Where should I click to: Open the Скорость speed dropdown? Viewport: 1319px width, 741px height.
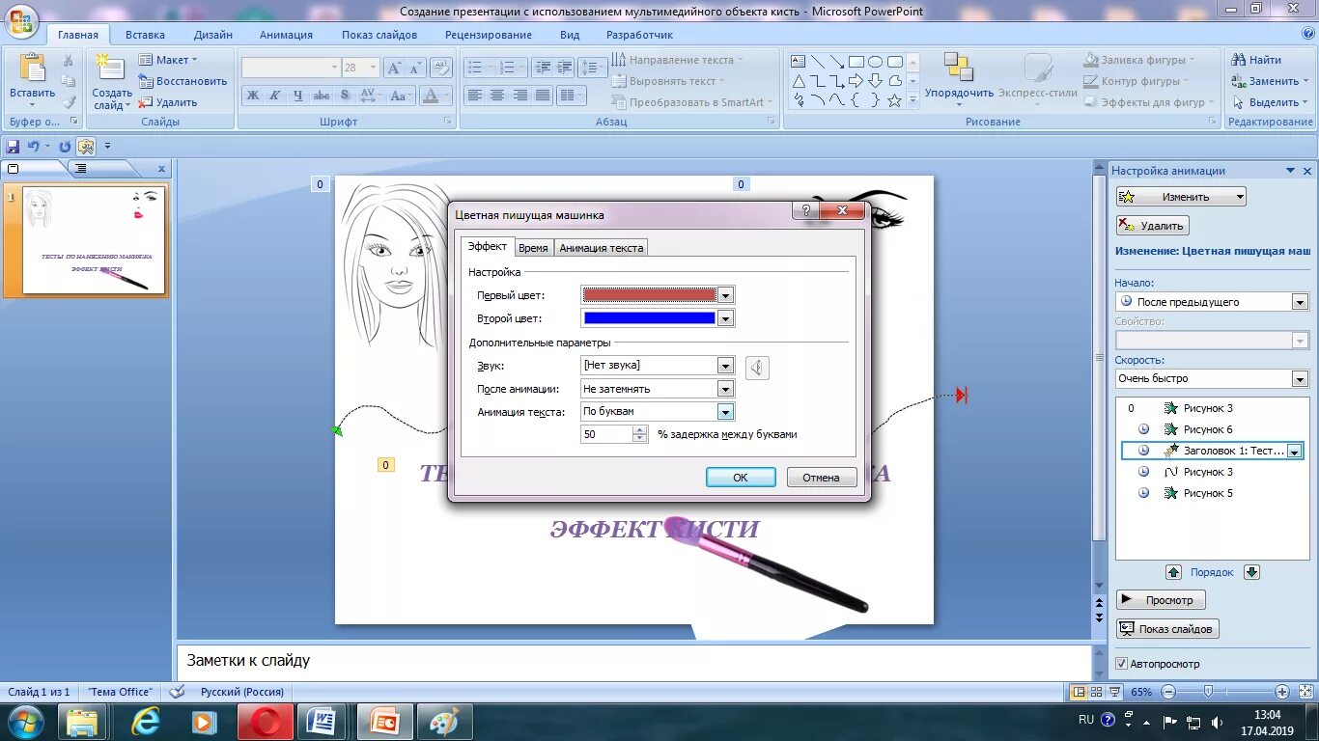click(x=1300, y=379)
